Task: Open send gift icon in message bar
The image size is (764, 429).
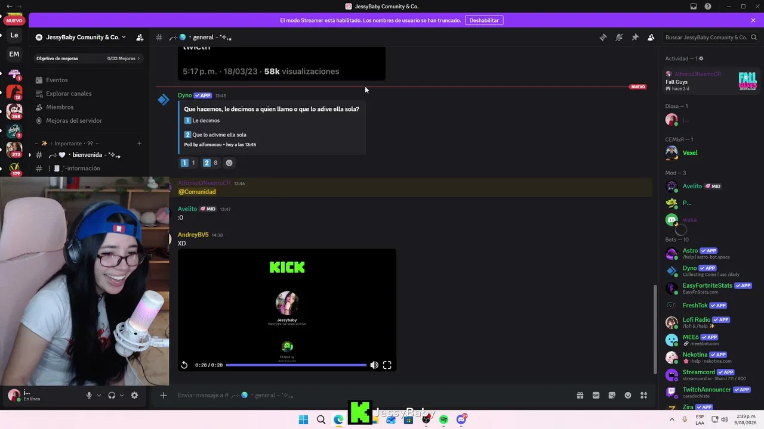Action: [580, 395]
